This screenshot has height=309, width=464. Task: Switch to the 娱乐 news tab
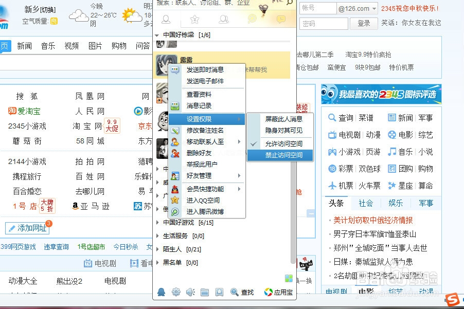[396, 203]
